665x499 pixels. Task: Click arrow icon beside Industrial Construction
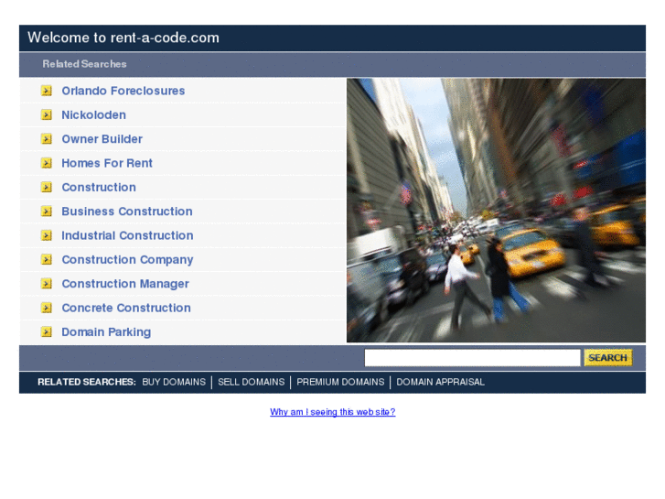pyautogui.click(x=47, y=235)
